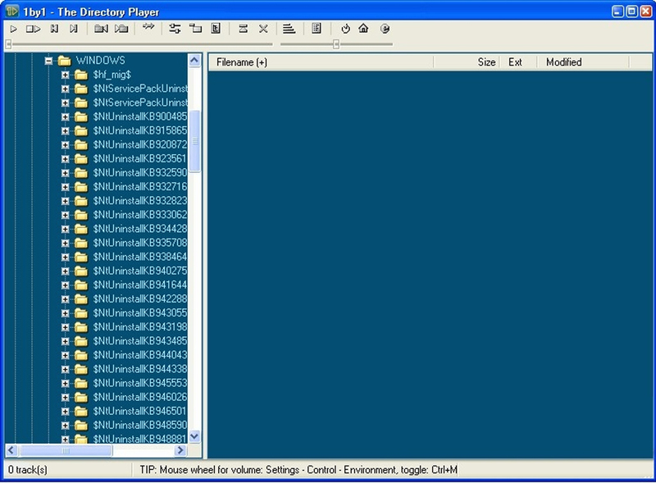Select the WINDOWS folder label
Image resolution: width=656 pixels, height=483 pixels.
(100, 61)
